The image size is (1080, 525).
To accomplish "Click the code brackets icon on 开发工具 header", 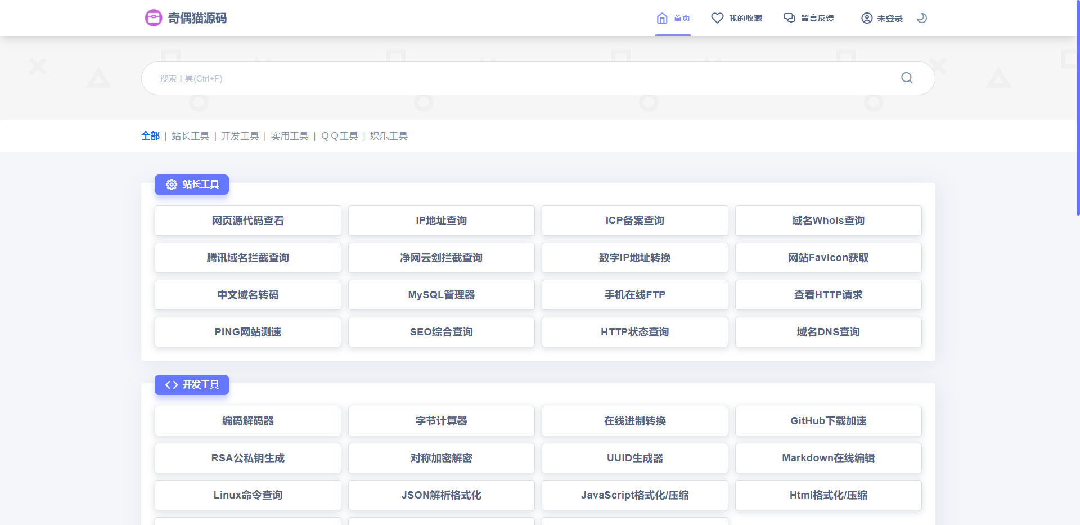I will [172, 385].
